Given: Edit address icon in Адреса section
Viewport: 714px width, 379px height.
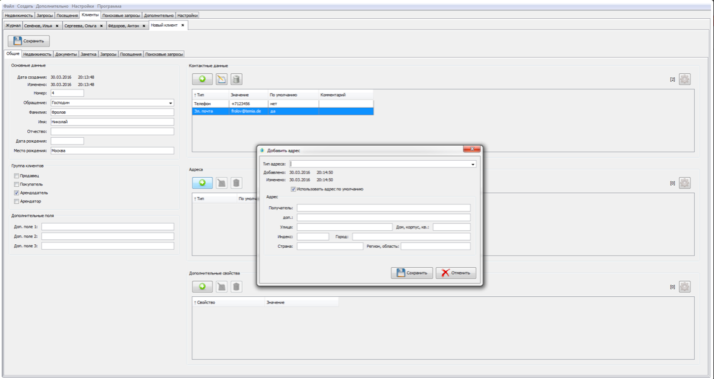Looking at the screenshot, I should coord(221,183).
